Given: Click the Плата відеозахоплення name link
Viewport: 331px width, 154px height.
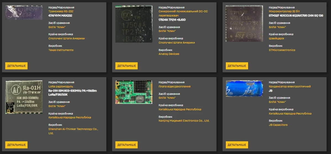Looking at the screenshot, I should click(x=174, y=87).
